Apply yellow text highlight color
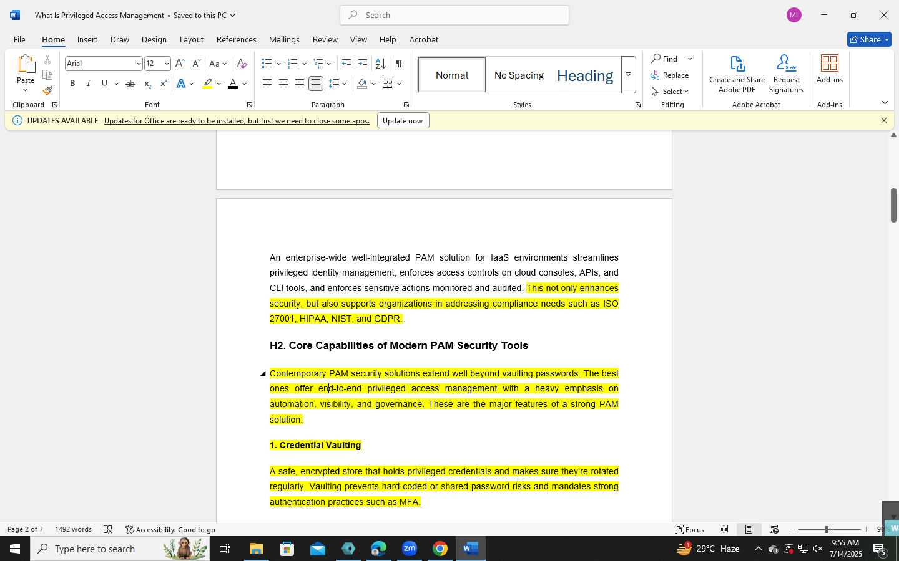This screenshot has width=899, height=561. (x=207, y=84)
